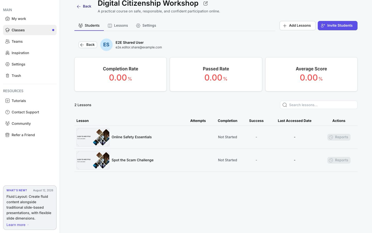Click the Online Safety Essentials lesson name
The width and height of the screenshot is (372, 233).
coord(131,137)
